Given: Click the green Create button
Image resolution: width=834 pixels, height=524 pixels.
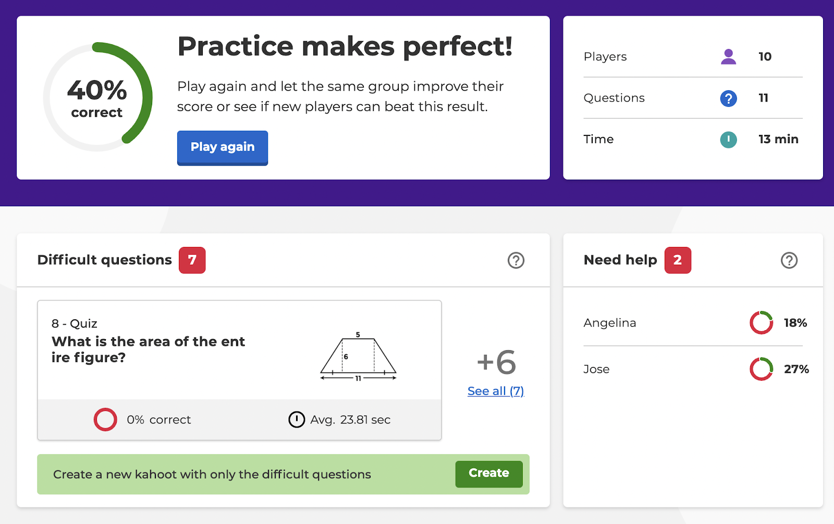Looking at the screenshot, I should click(488, 473).
